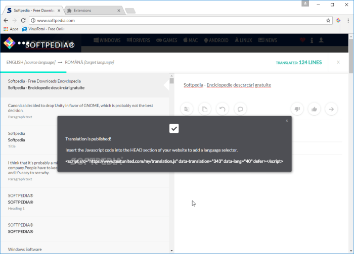Click the machine translate icon button
This screenshot has height=254, width=354.
[x=187, y=109]
